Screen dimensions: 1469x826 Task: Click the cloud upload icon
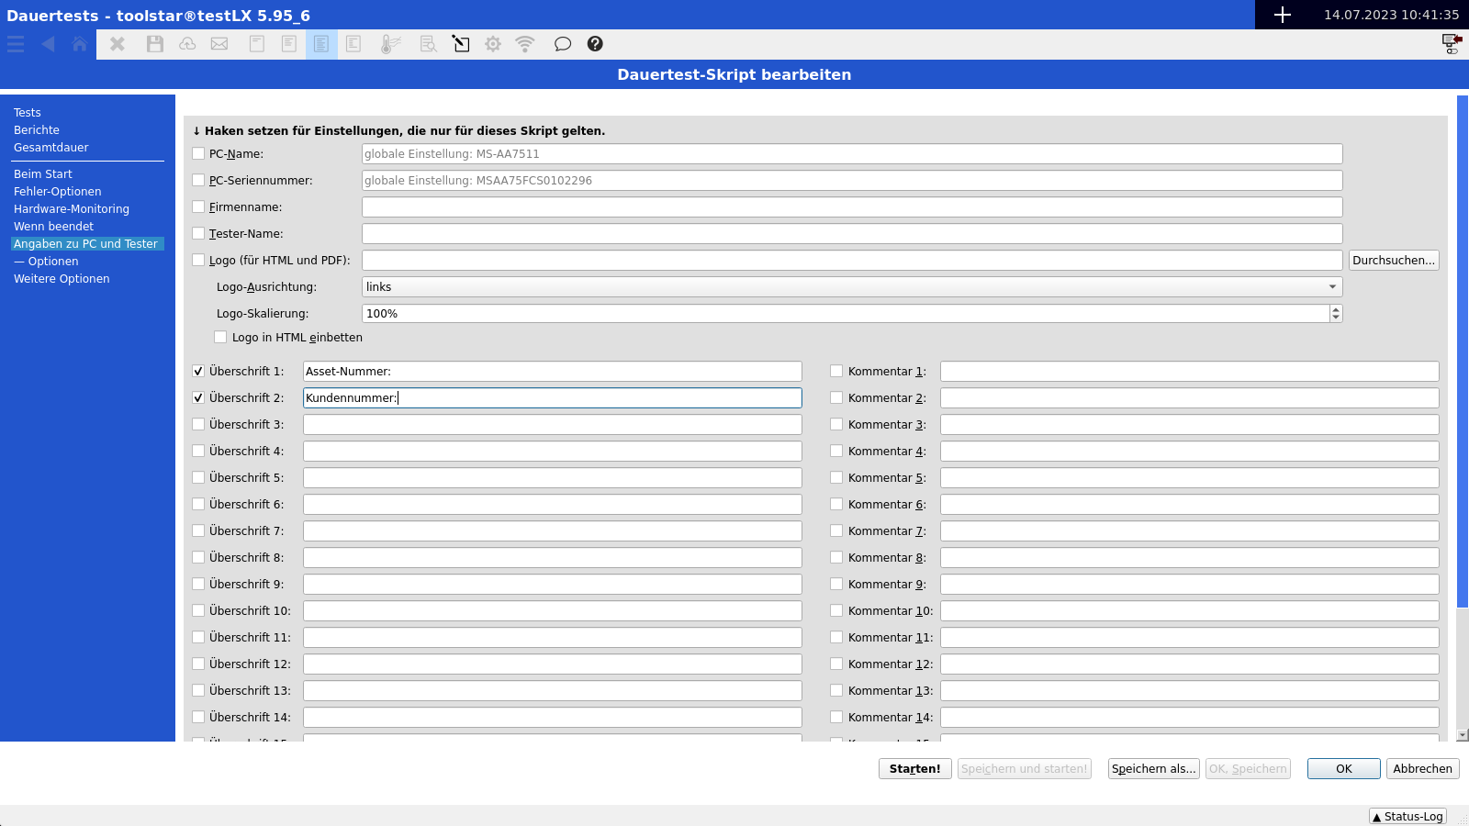(187, 44)
